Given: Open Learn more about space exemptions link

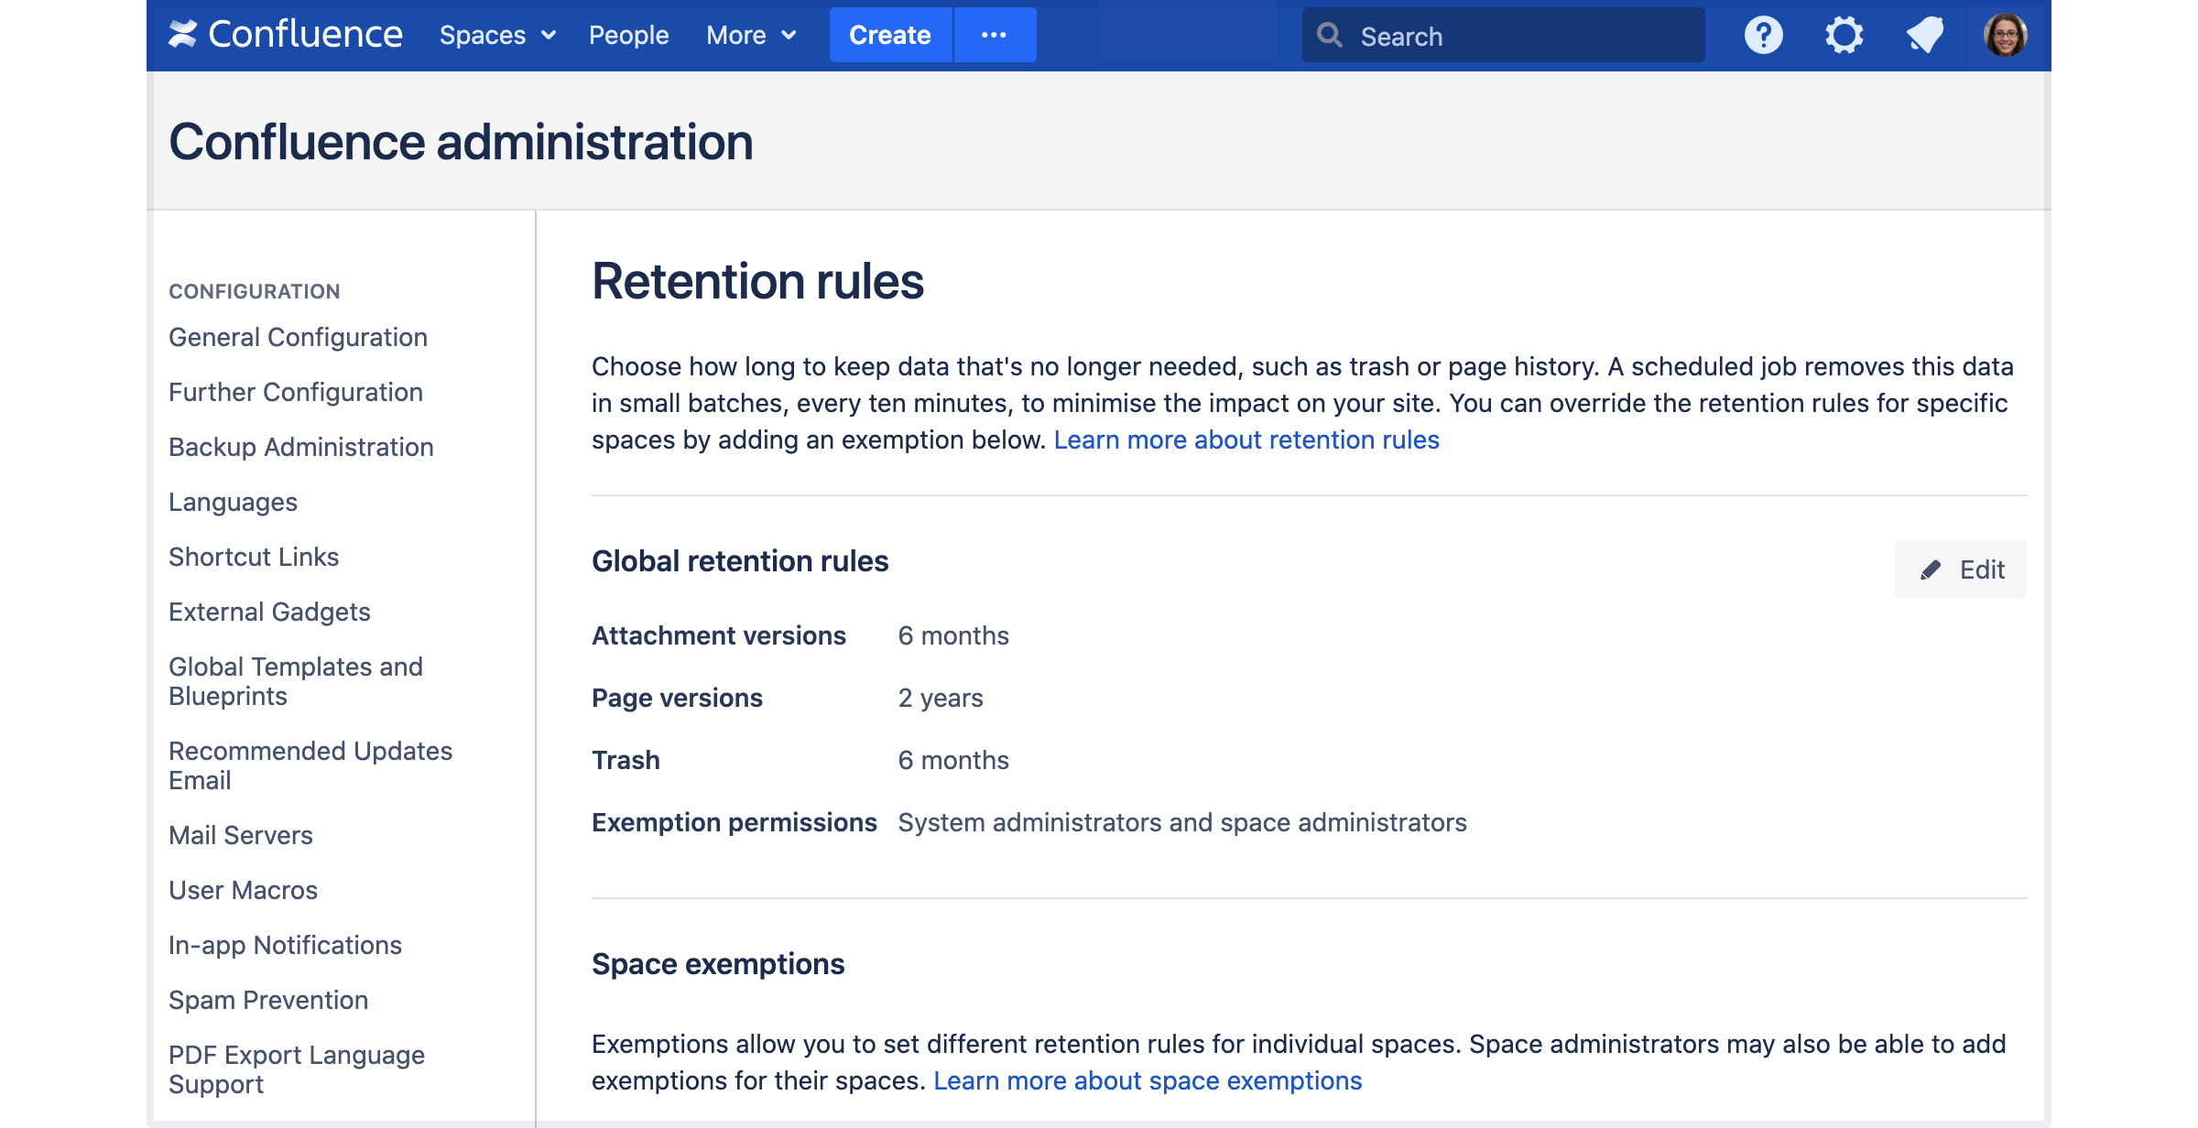Looking at the screenshot, I should coord(1148,1081).
